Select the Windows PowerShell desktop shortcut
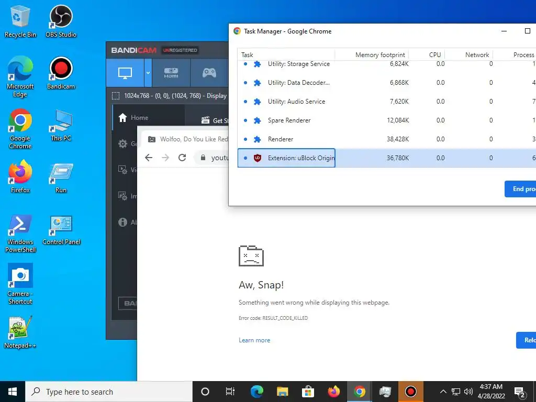The height and width of the screenshot is (402, 536). 20,234
